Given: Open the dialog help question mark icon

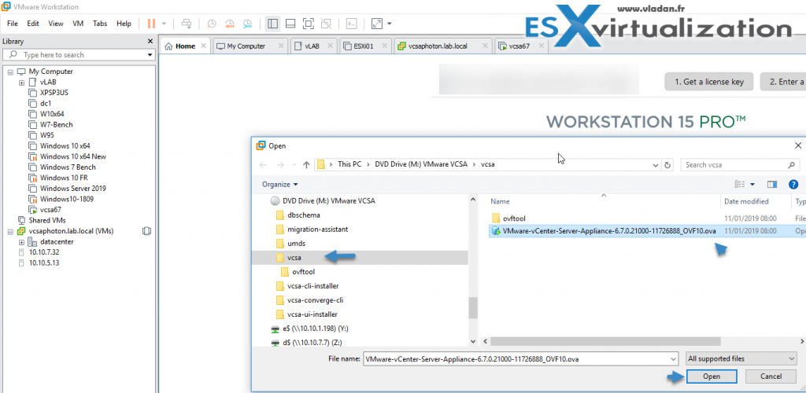Looking at the screenshot, I should 793,184.
